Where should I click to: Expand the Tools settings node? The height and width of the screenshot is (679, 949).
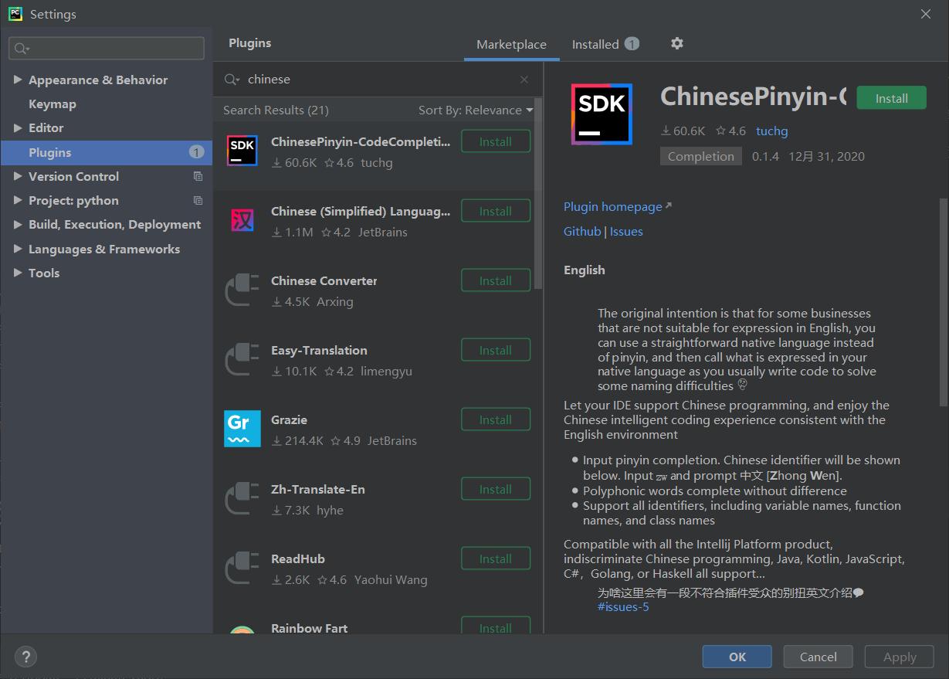(x=18, y=273)
